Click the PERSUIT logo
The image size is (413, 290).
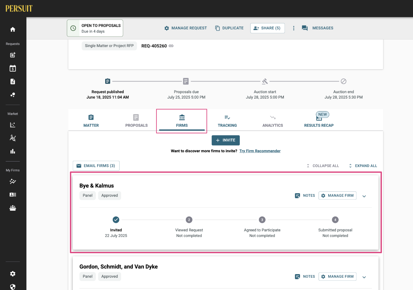pos(19,8)
